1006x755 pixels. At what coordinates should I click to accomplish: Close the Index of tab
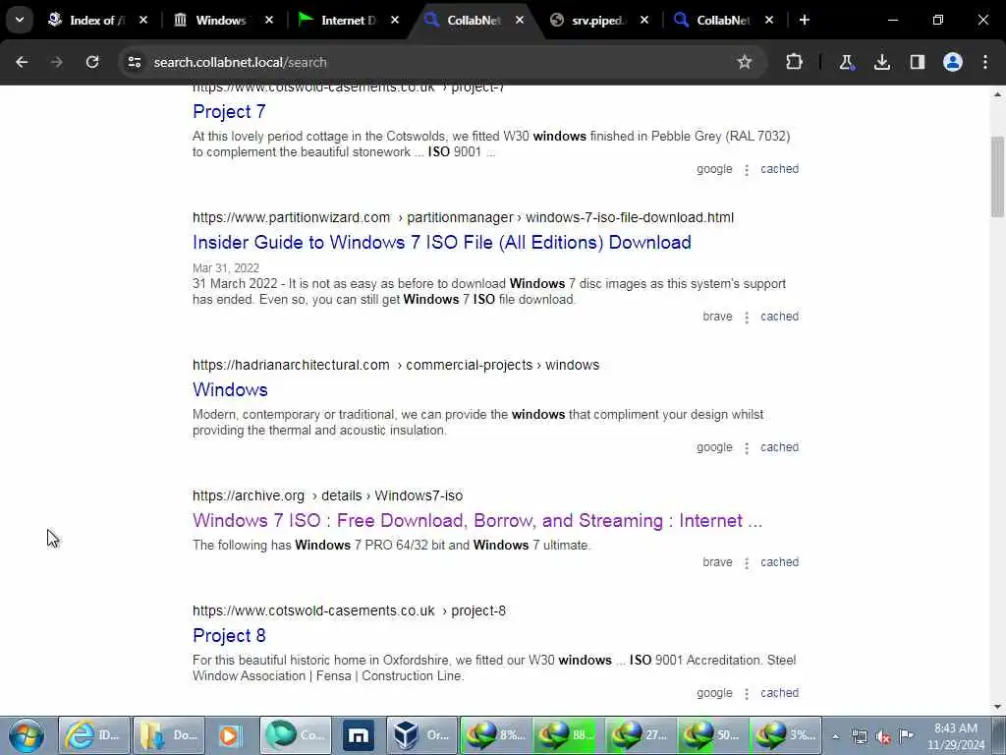point(143,20)
